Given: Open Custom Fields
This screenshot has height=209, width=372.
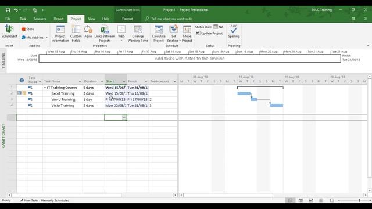Looking at the screenshot, I should click(76, 34).
